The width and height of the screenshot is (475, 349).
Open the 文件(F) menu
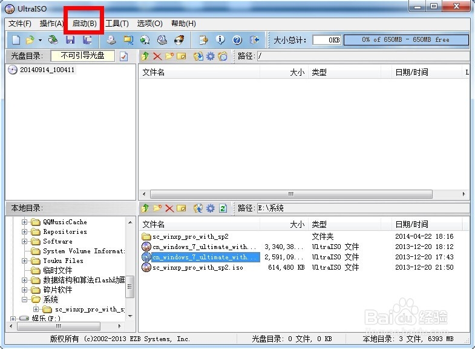coord(20,24)
